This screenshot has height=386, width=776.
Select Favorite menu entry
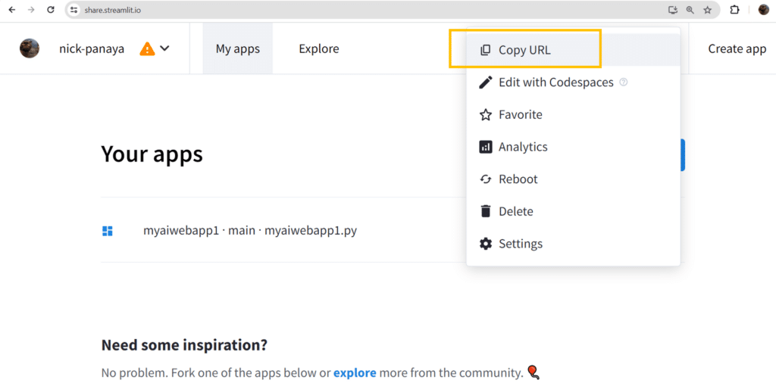[x=573, y=114]
